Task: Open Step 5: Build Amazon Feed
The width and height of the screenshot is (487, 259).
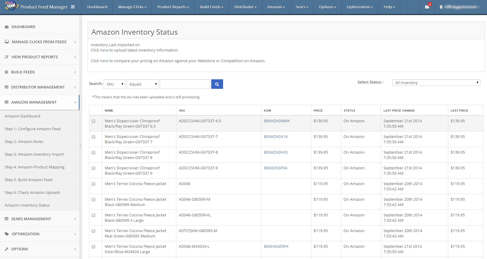Action: pyautogui.click(x=28, y=180)
